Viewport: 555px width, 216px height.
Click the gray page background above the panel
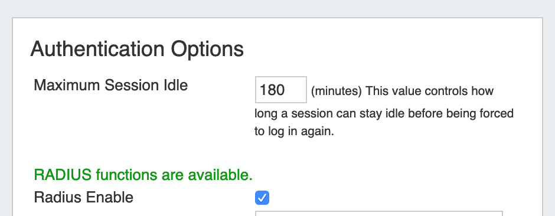(x=277, y=8)
